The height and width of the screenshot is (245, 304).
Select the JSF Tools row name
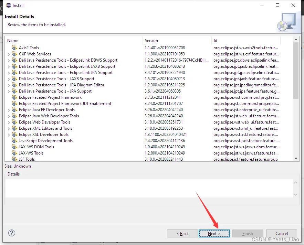point(27,159)
